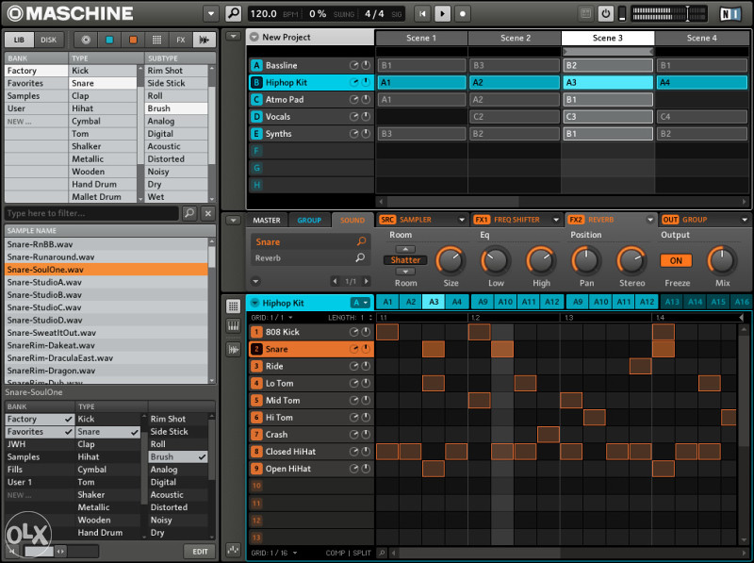Toggle Freeze ON in the Output section
This screenshot has width=754, height=563.
click(x=676, y=259)
